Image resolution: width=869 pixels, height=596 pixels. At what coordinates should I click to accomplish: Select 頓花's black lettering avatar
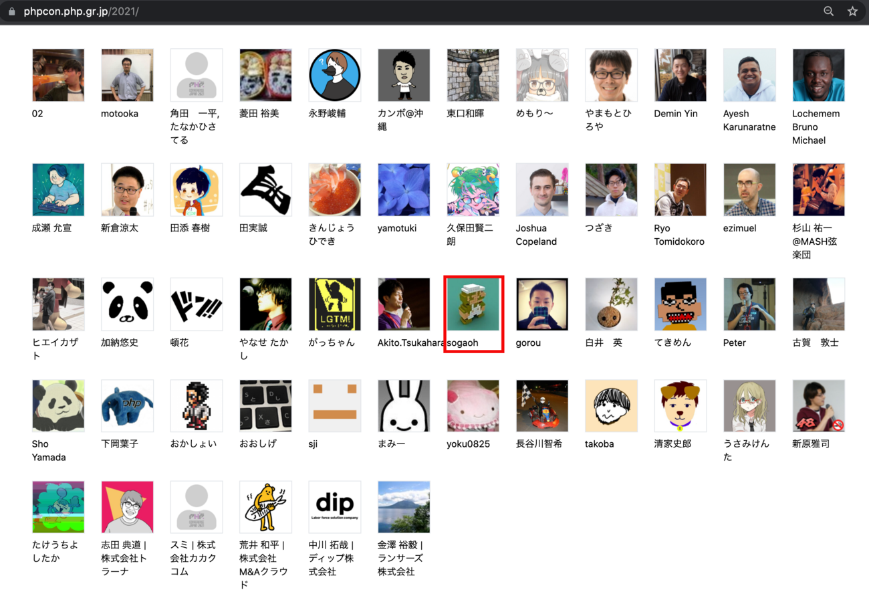pos(197,304)
